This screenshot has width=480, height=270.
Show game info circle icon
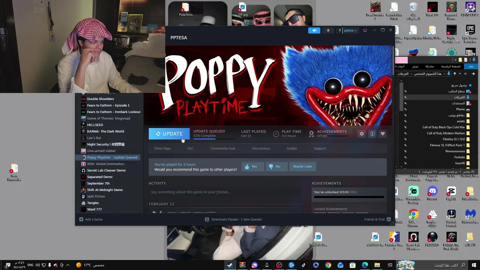pos(372,134)
